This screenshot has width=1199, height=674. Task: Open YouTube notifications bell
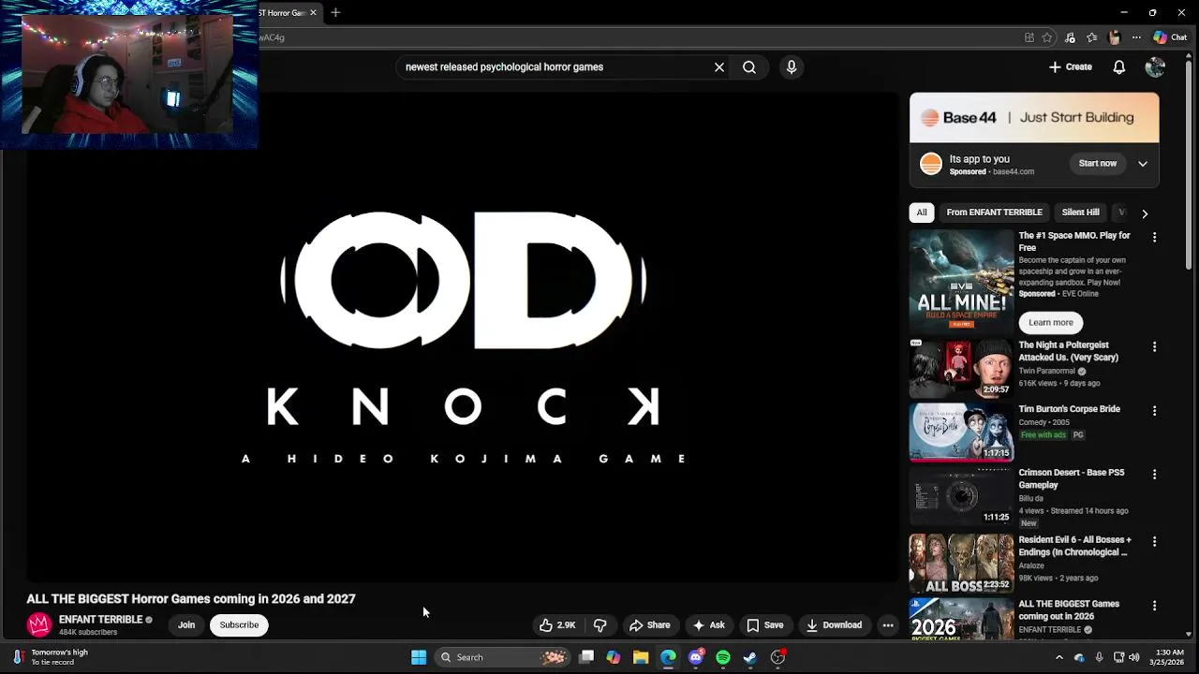[x=1118, y=67]
